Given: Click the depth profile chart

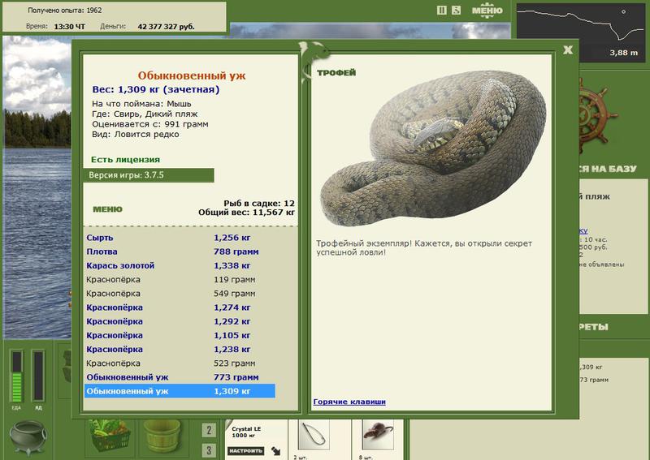Looking at the screenshot, I should coord(581,32).
